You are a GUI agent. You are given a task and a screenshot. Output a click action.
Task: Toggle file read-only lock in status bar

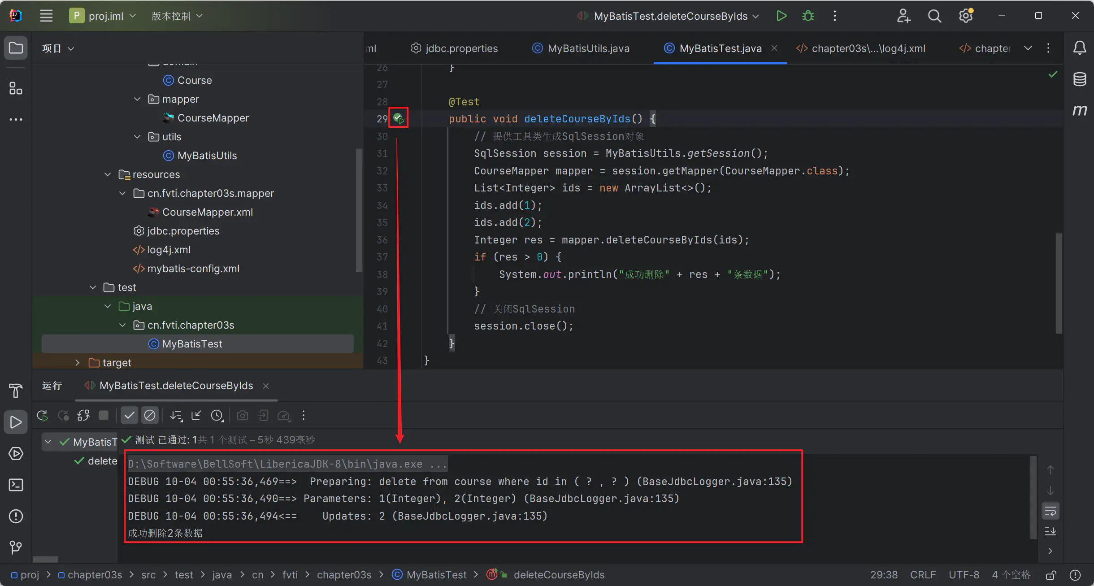click(1051, 575)
